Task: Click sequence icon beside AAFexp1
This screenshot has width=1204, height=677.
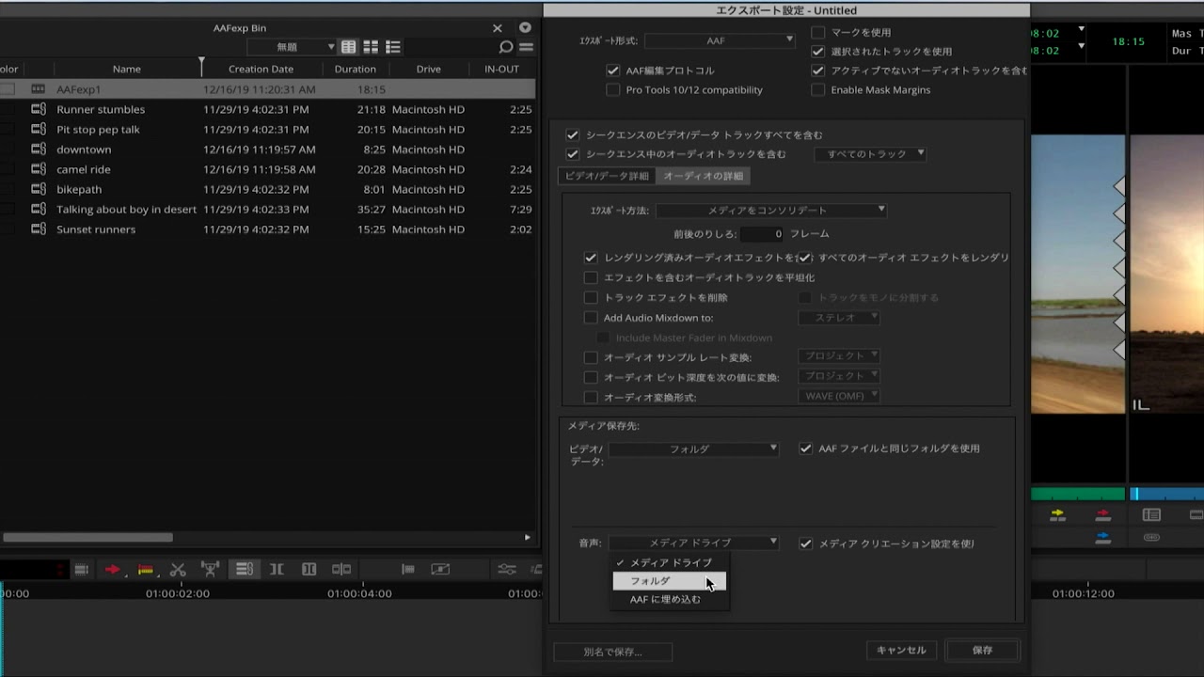Action: coord(38,89)
